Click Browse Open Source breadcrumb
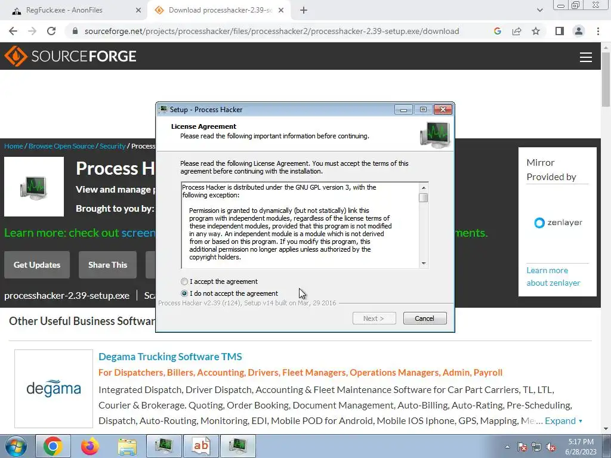This screenshot has height=458, width=611. 61,146
